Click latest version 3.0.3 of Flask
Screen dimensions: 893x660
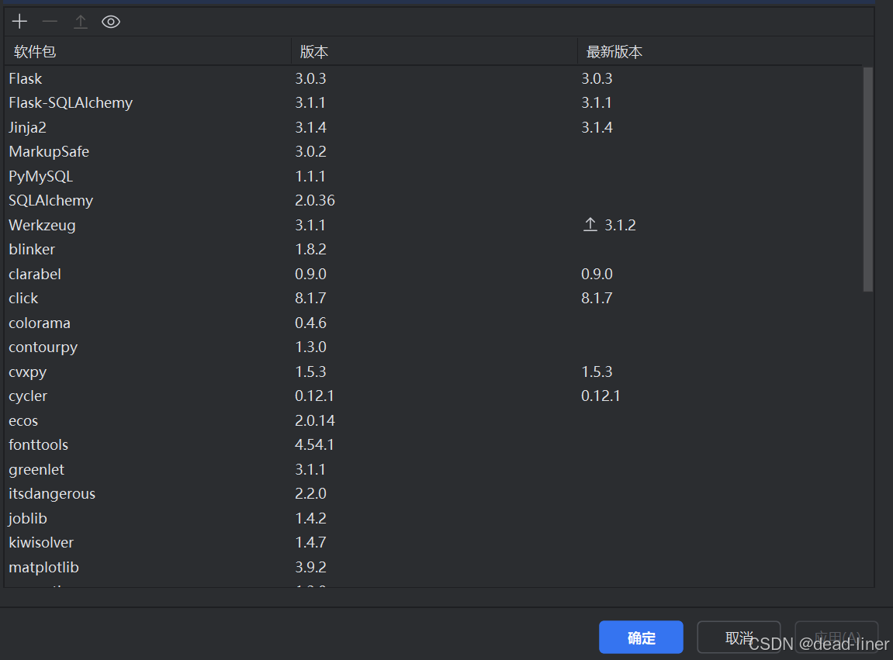pos(597,78)
